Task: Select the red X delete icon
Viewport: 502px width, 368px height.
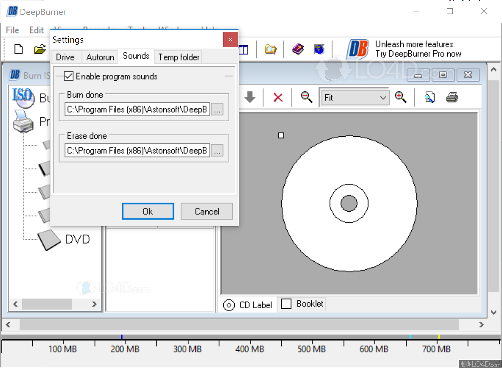Action: coord(278,98)
